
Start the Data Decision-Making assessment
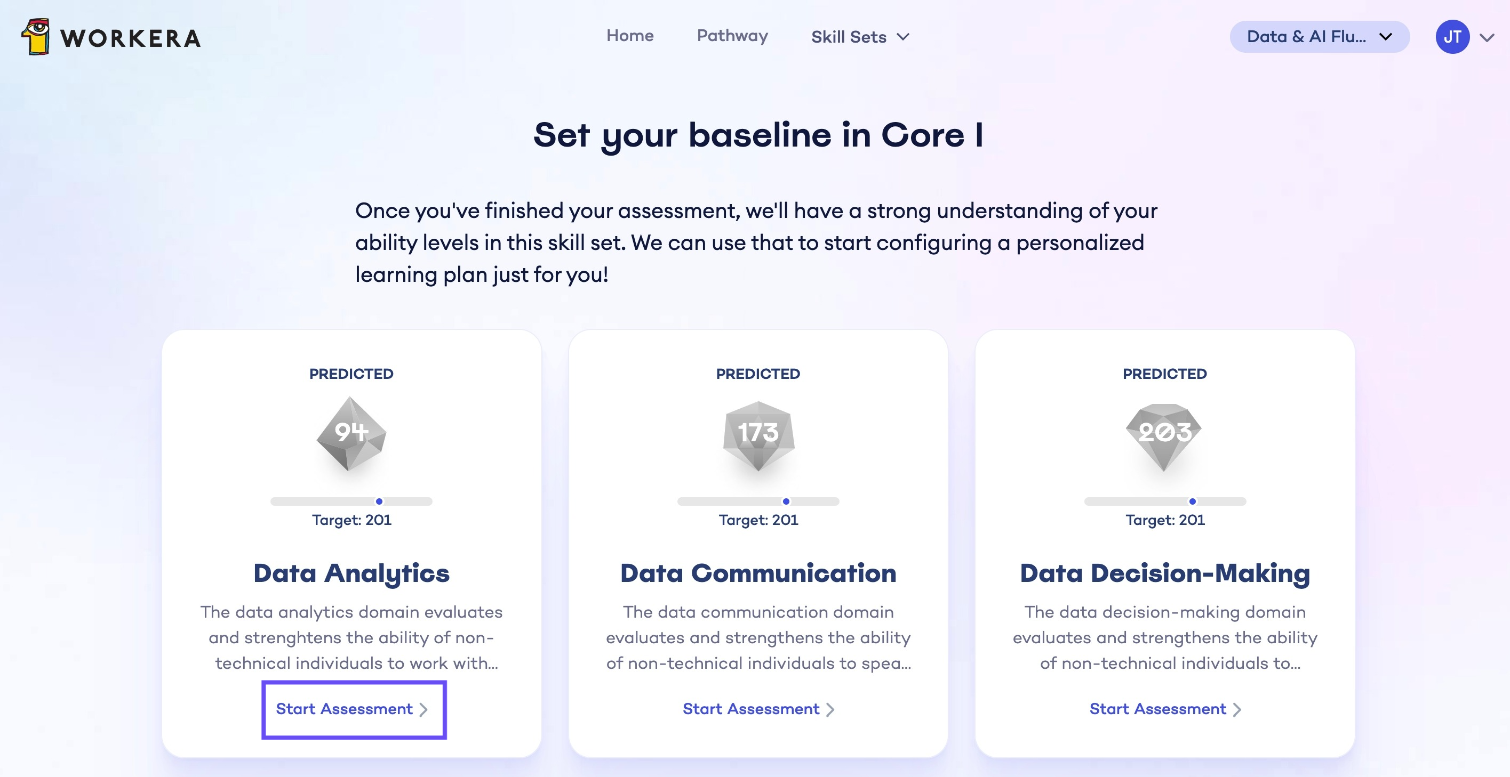pyautogui.click(x=1158, y=709)
